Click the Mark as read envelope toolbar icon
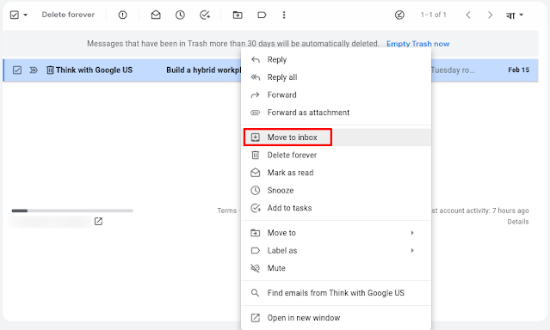Image resolution: width=550 pixels, height=330 pixels. 156,15
